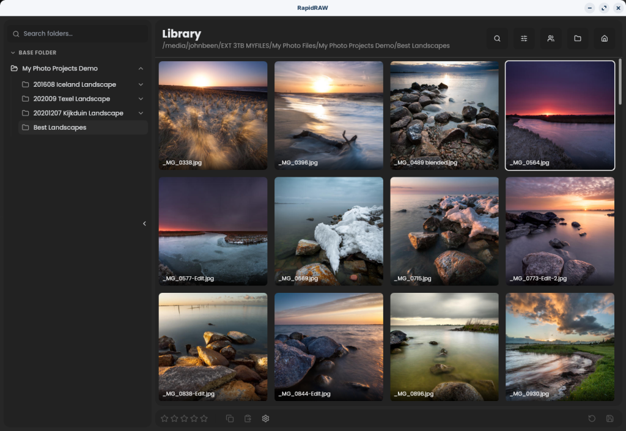
Task: Expand the 201608 Iceland Landscape folder chevron
Action: [141, 84]
